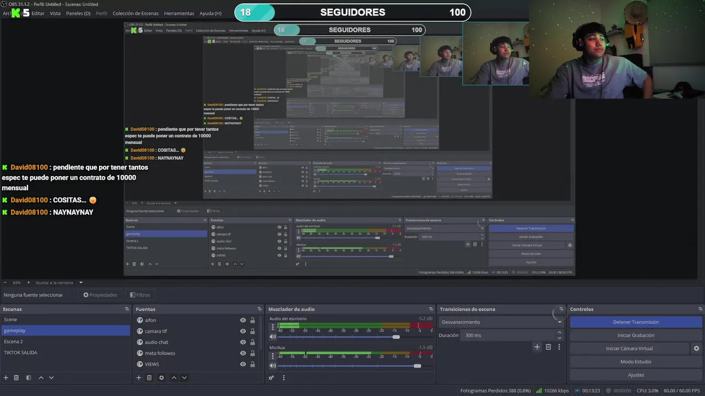Open advanced audio properties gears icon
The image size is (705, 396).
coord(272,378)
